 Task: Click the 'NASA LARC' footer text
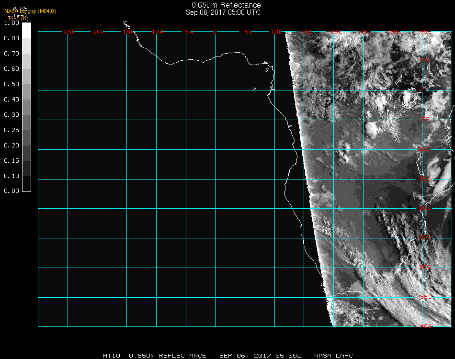point(333,356)
